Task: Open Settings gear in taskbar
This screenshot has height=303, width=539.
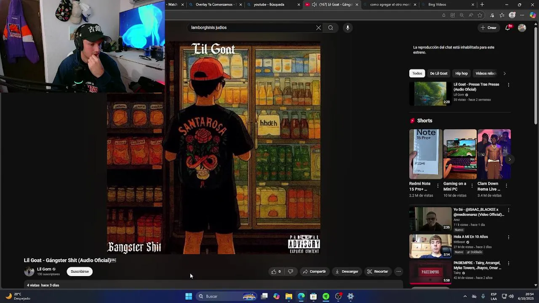Action: click(x=350, y=296)
